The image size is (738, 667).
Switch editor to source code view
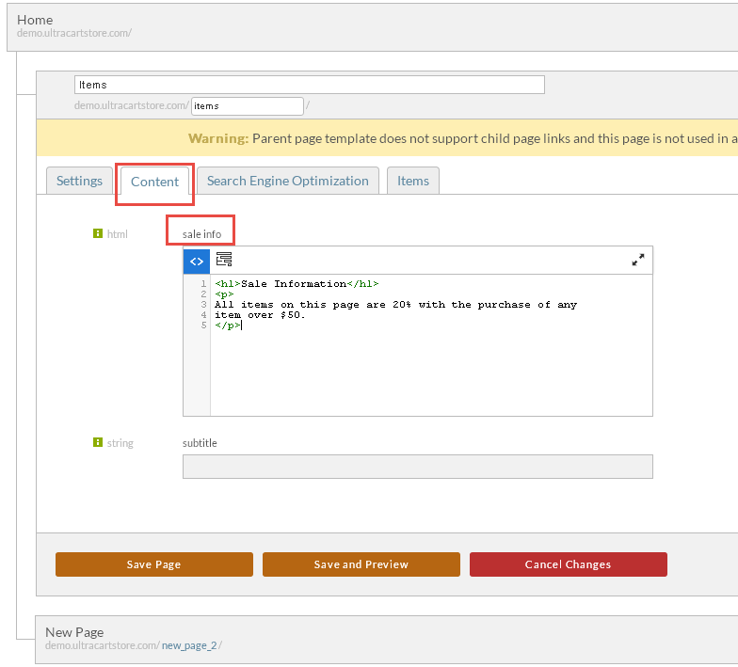pos(196,262)
